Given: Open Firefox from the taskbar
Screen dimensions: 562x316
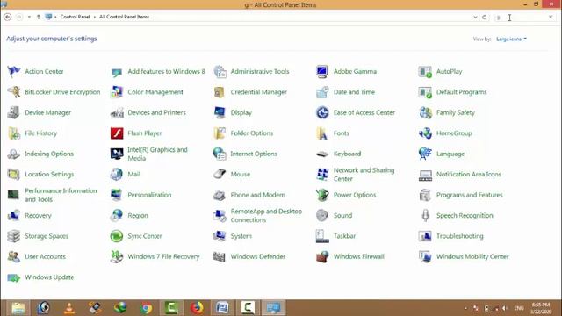Looking at the screenshot, I should tap(197, 308).
